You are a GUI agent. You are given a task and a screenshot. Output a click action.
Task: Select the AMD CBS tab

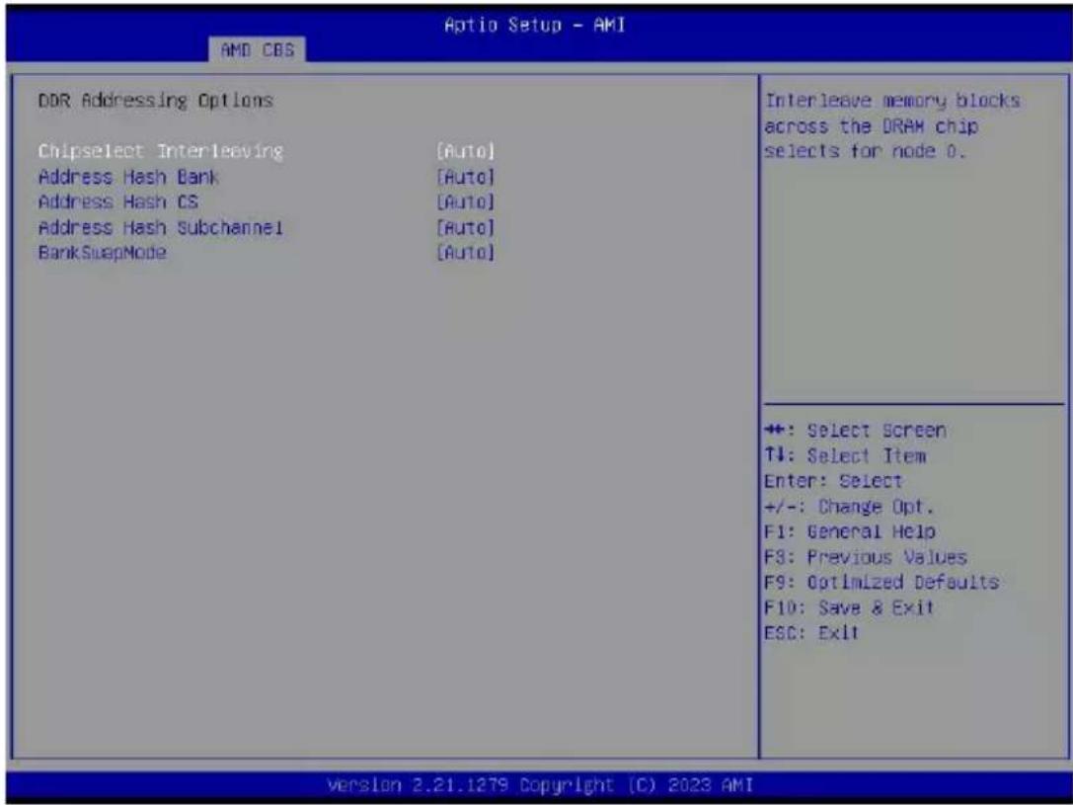click(258, 50)
